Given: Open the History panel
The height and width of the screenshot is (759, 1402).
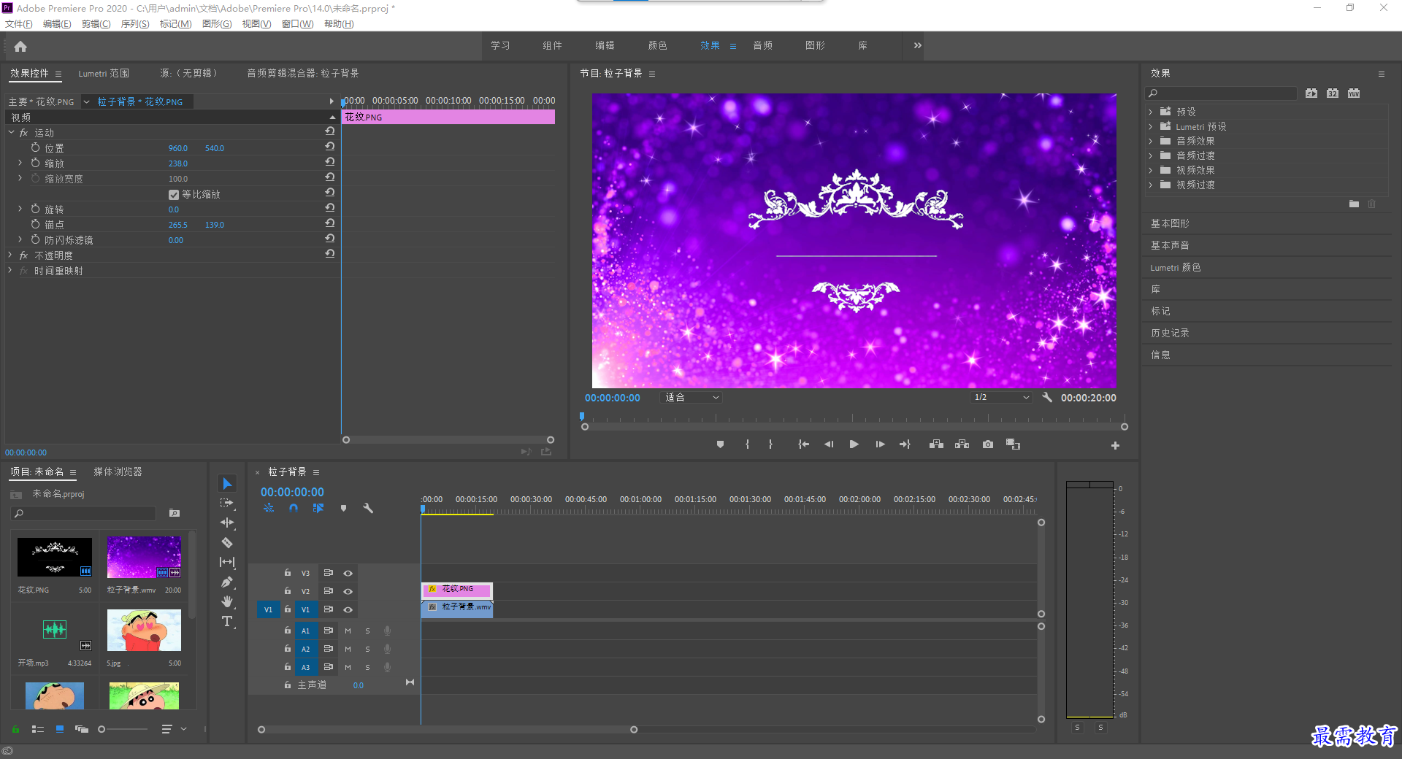Looking at the screenshot, I should point(1170,333).
